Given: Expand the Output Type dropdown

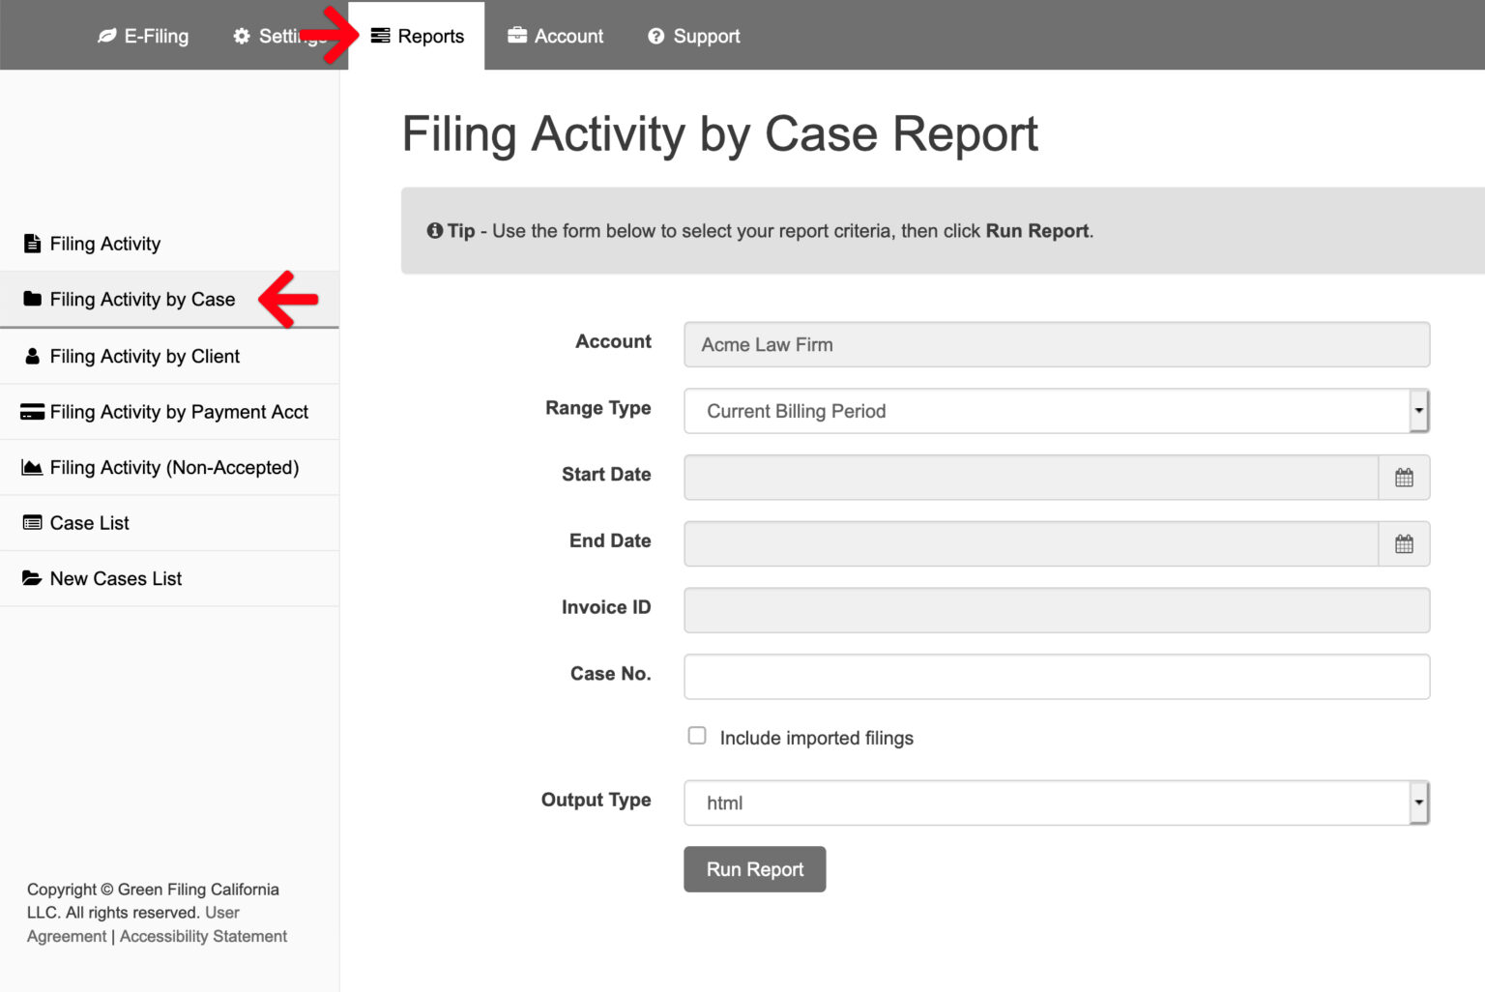Looking at the screenshot, I should [1417, 802].
